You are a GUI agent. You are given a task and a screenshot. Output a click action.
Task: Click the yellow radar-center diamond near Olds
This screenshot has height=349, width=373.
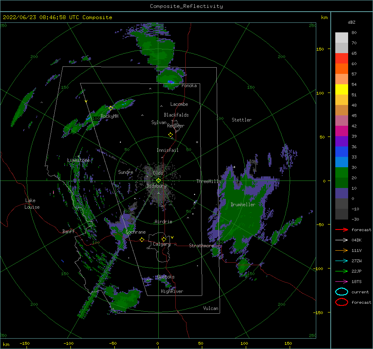click(158, 181)
